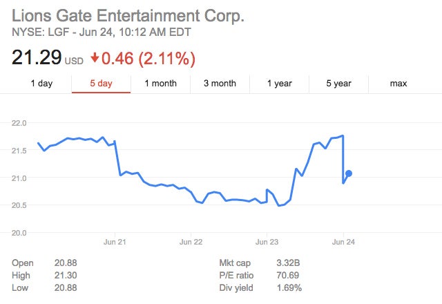This screenshot has height=304, width=442.
Task: Click the Lions Gate Entertainment Corp. title
Action: pos(128,15)
